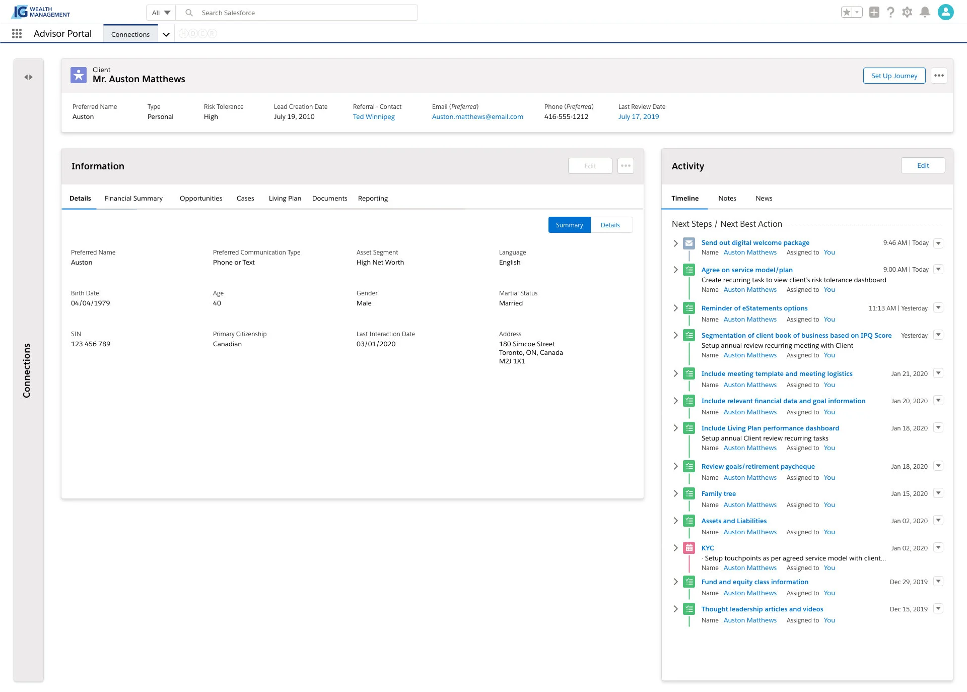Switch view to Details toggle button
This screenshot has height=692, width=967.
coord(610,225)
